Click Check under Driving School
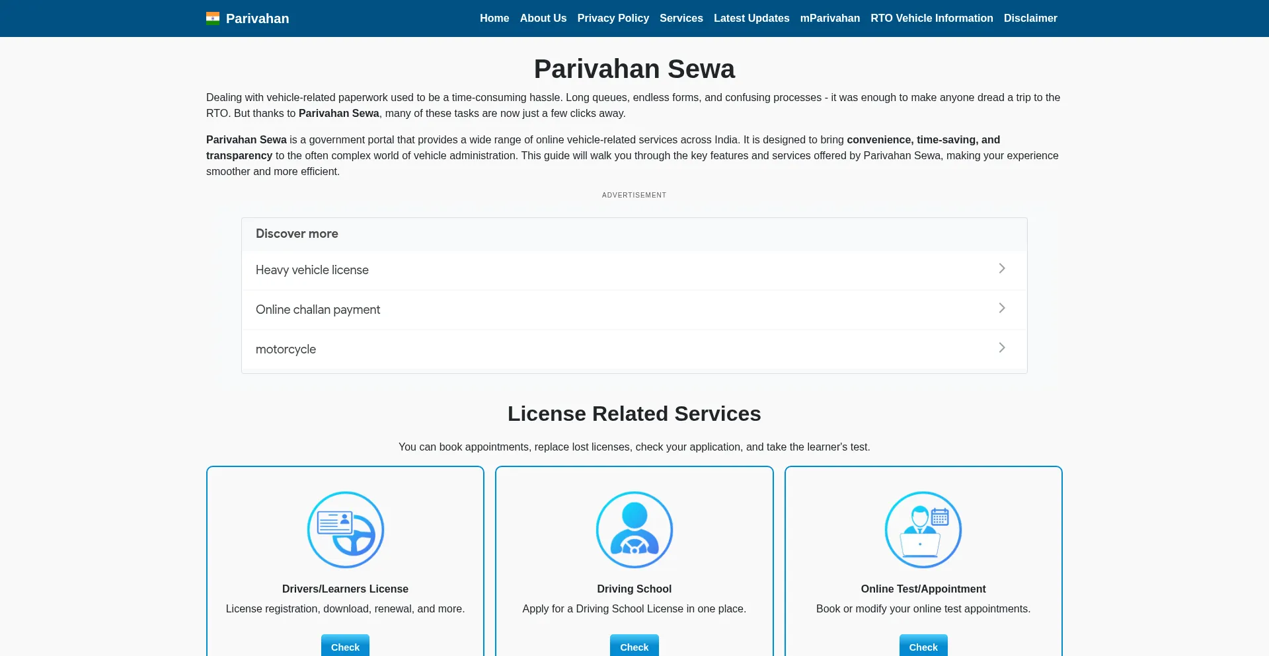The width and height of the screenshot is (1269, 656). 634,645
